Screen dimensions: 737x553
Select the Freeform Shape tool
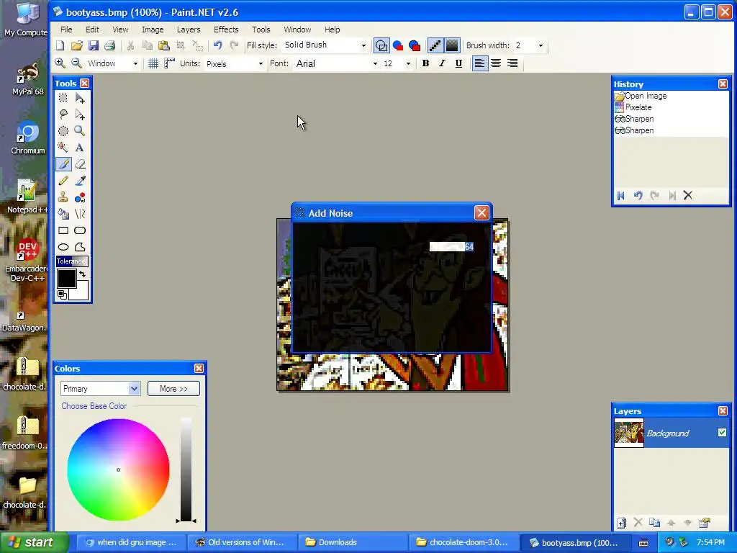coord(80,247)
